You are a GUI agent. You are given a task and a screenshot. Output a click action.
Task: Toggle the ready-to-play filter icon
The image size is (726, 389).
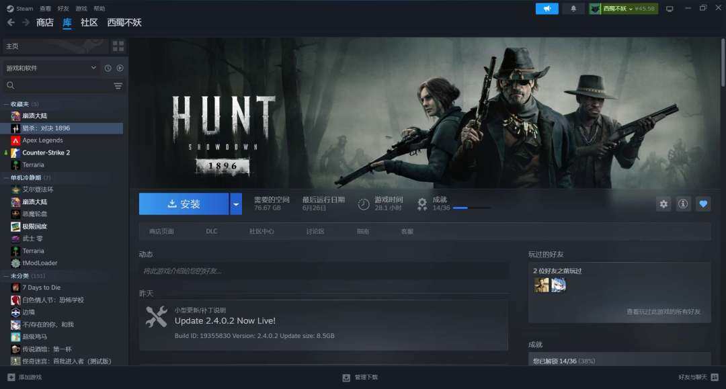pyautogui.click(x=120, y=68)
